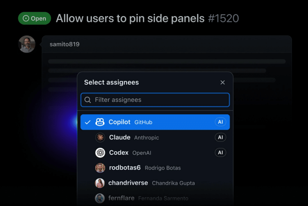Click the Copilot GitHub avatar icon
The height and width of the screenshot is (206, 308).
pyautogui.click(x=99, y=122)
